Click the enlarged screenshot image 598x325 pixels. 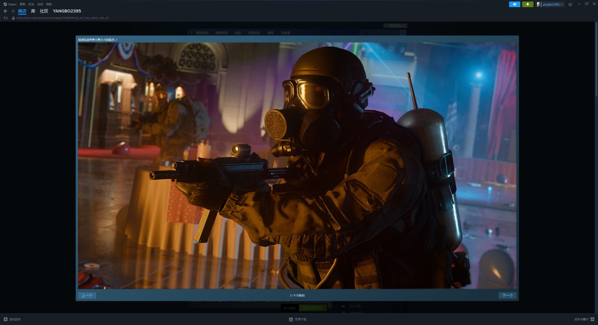[x=297, y=165]
